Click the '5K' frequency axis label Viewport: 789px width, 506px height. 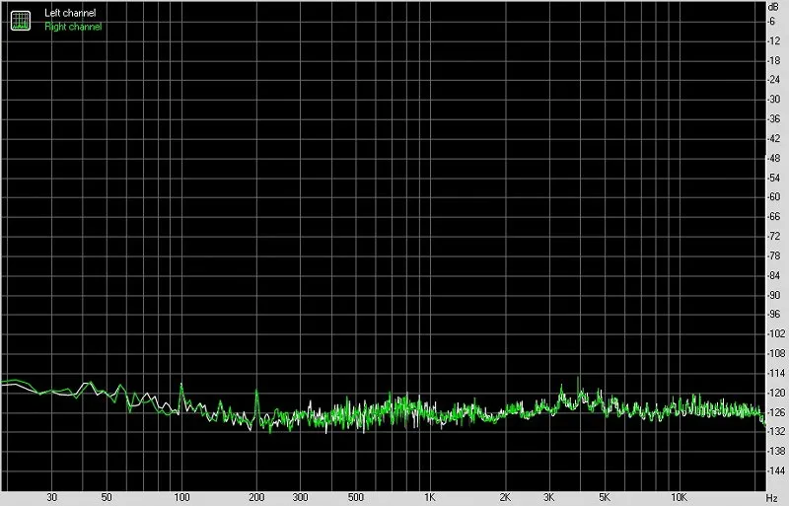pyautogui.click(x=605, y=497)
